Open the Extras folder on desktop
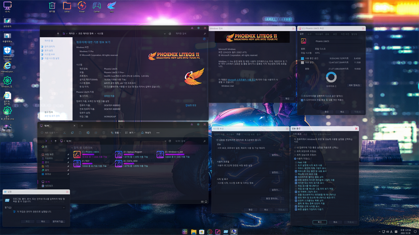Image resolution: width=419 pixels, height=235 pixels. (67, 7)
